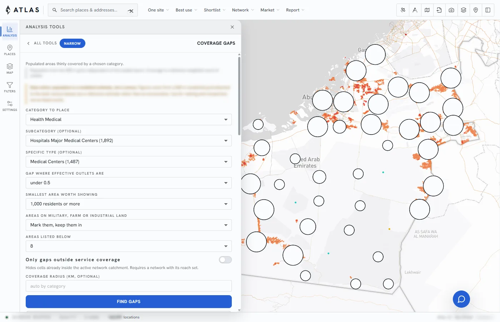
Task: Open the Network menu
Action: click(243, 10)
